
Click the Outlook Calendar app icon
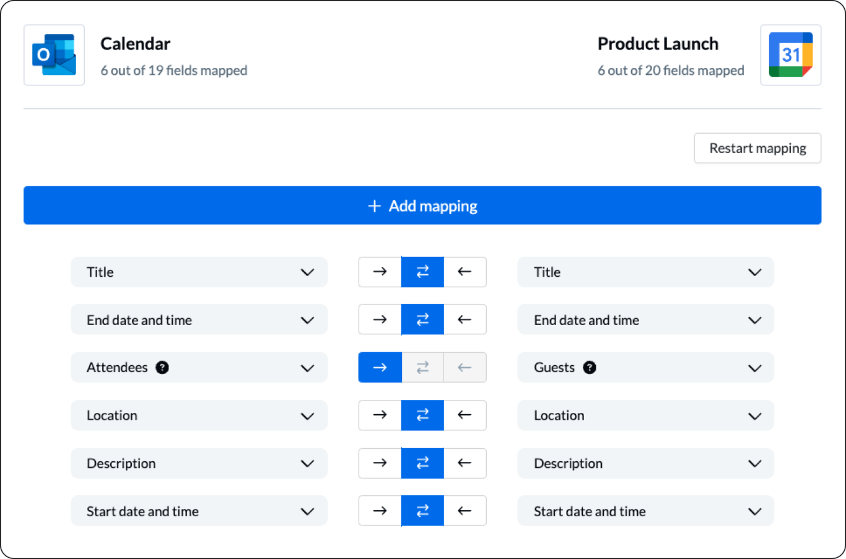pyautogui.click(x=54, y=55)
